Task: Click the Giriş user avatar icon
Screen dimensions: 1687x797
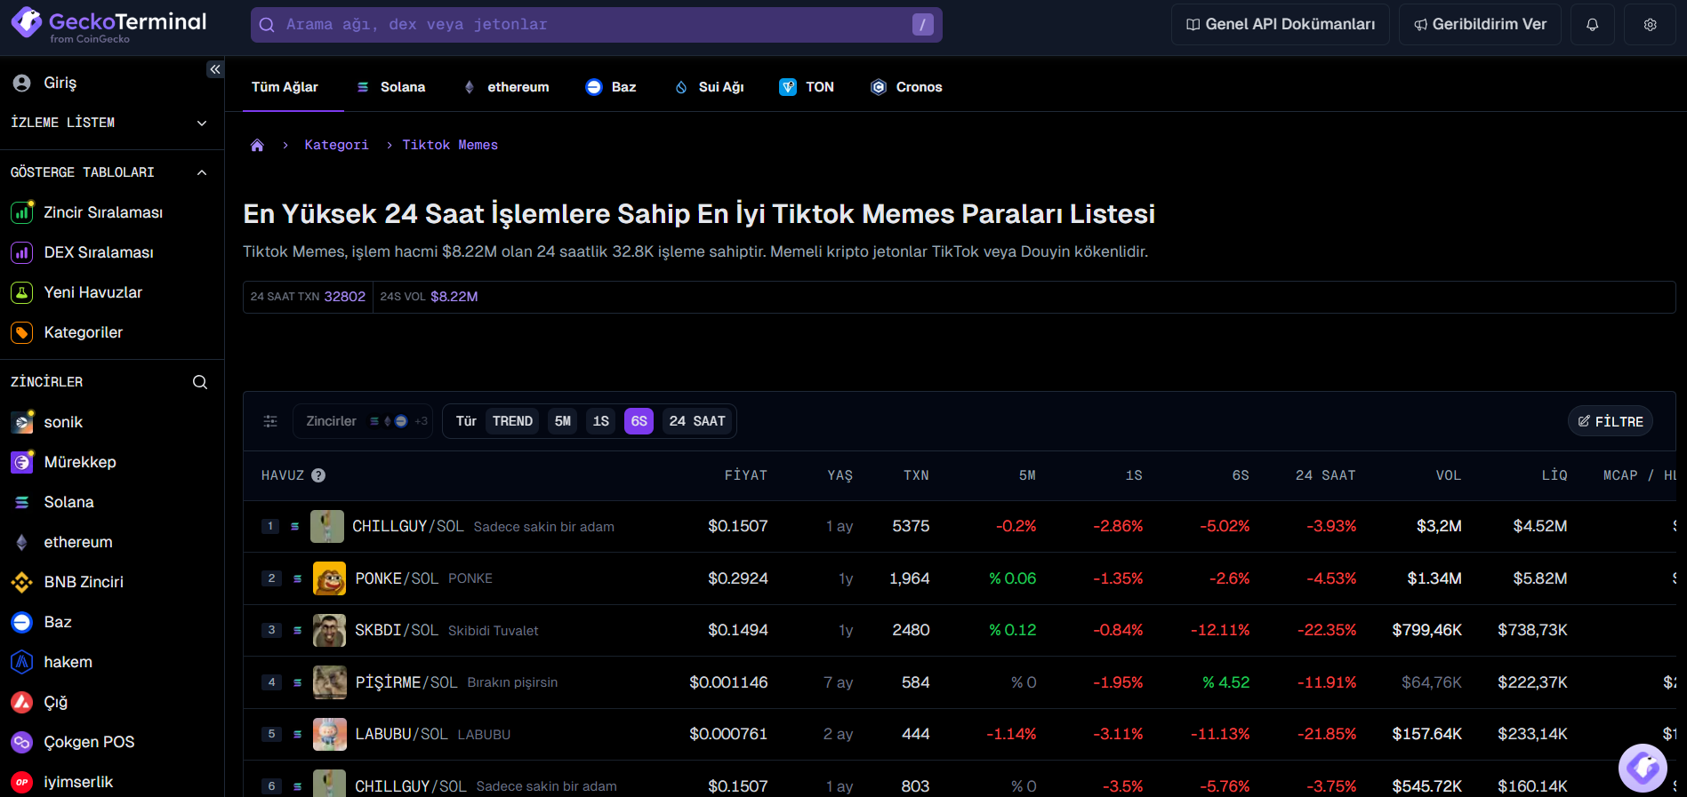Action: click(22, 83)
